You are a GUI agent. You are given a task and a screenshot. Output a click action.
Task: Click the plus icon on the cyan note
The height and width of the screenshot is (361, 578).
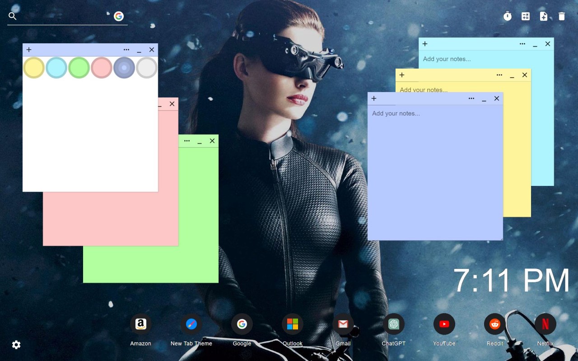coord(425,44)
